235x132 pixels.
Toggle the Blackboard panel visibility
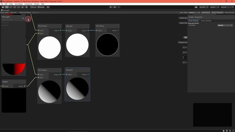tap(206, 12)
